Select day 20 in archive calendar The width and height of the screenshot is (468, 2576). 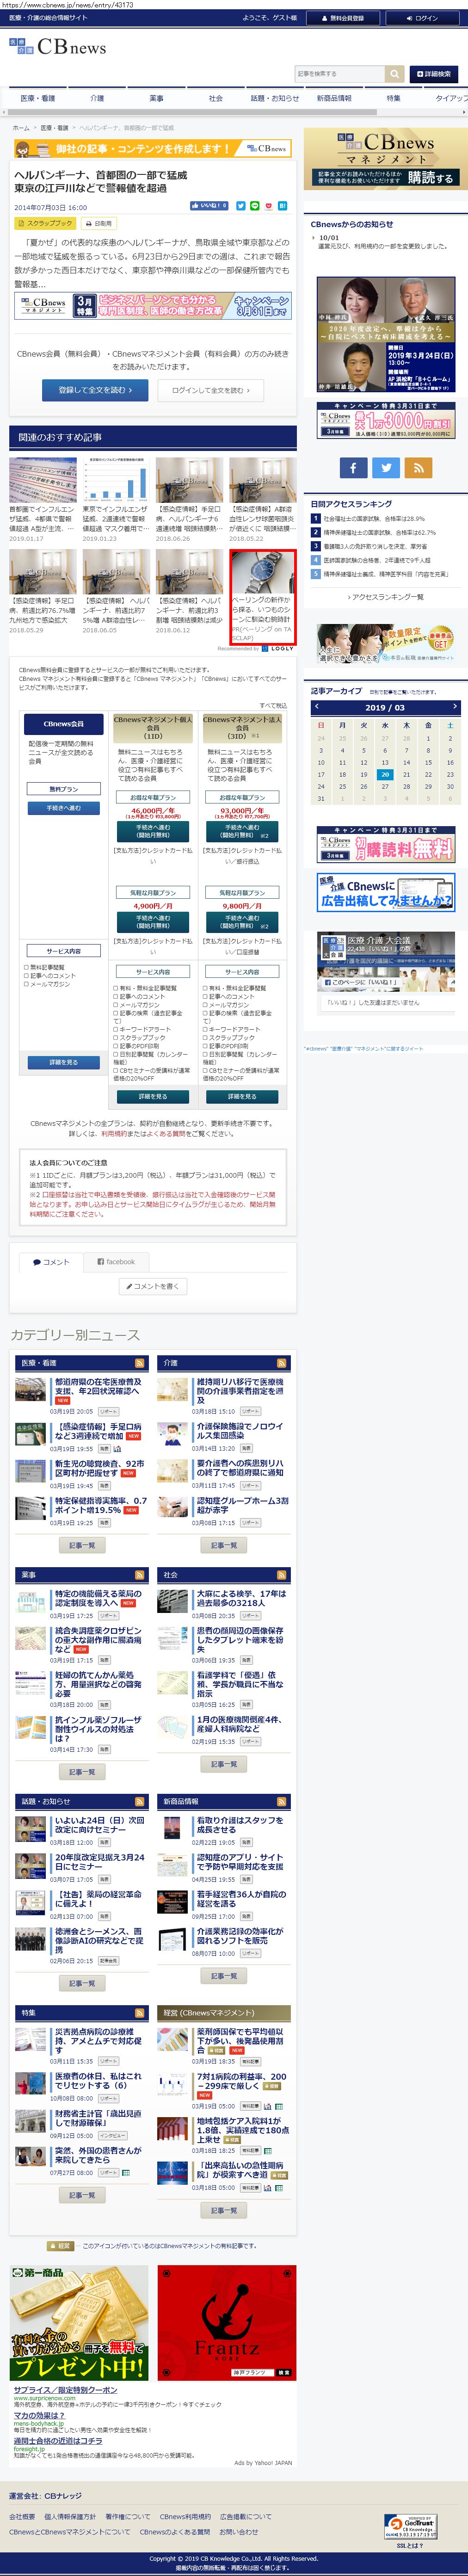pyautogui.click(x=385, y=774)
